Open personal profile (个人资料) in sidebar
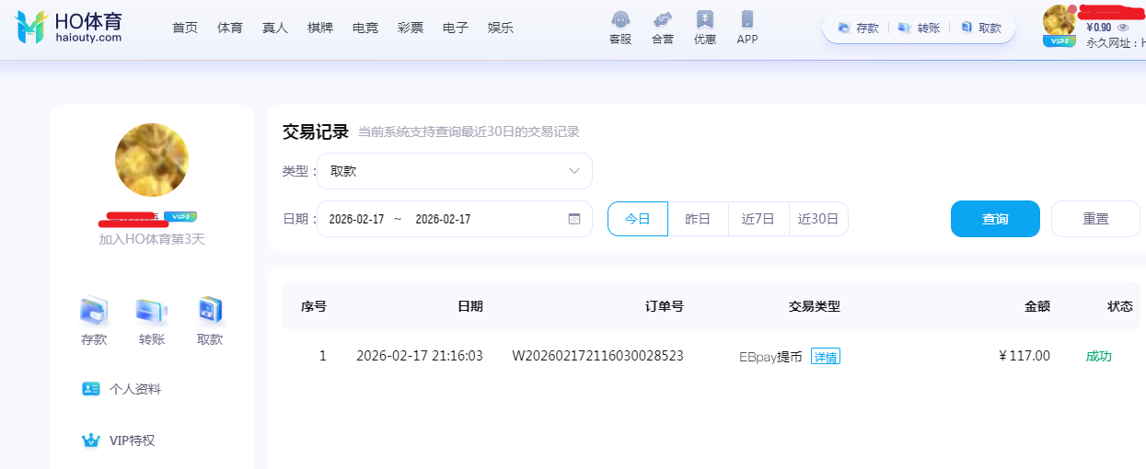 coord(133,389)
